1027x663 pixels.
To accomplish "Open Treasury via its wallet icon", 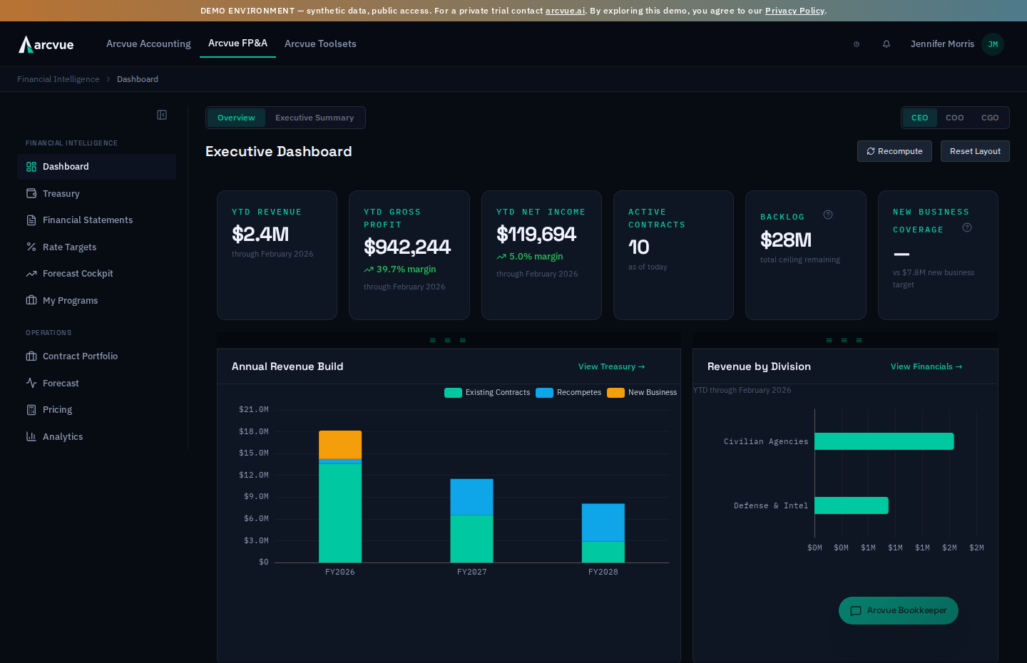I will coord(31,193).
